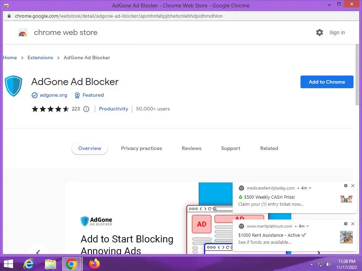The width and height of the screenshot is (362, 271).
Task: Click Claim your (1) entry ticket text
Action: 271,204
